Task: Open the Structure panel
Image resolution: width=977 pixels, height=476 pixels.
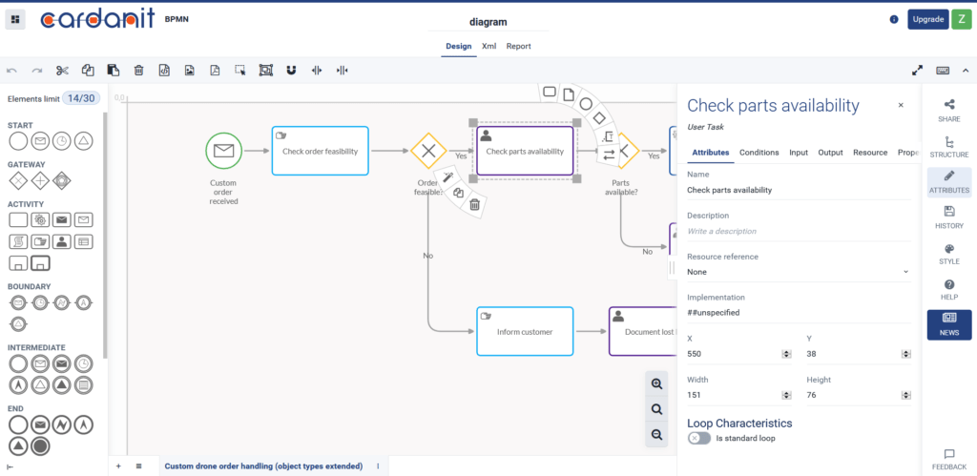Action: pos(949,146)
